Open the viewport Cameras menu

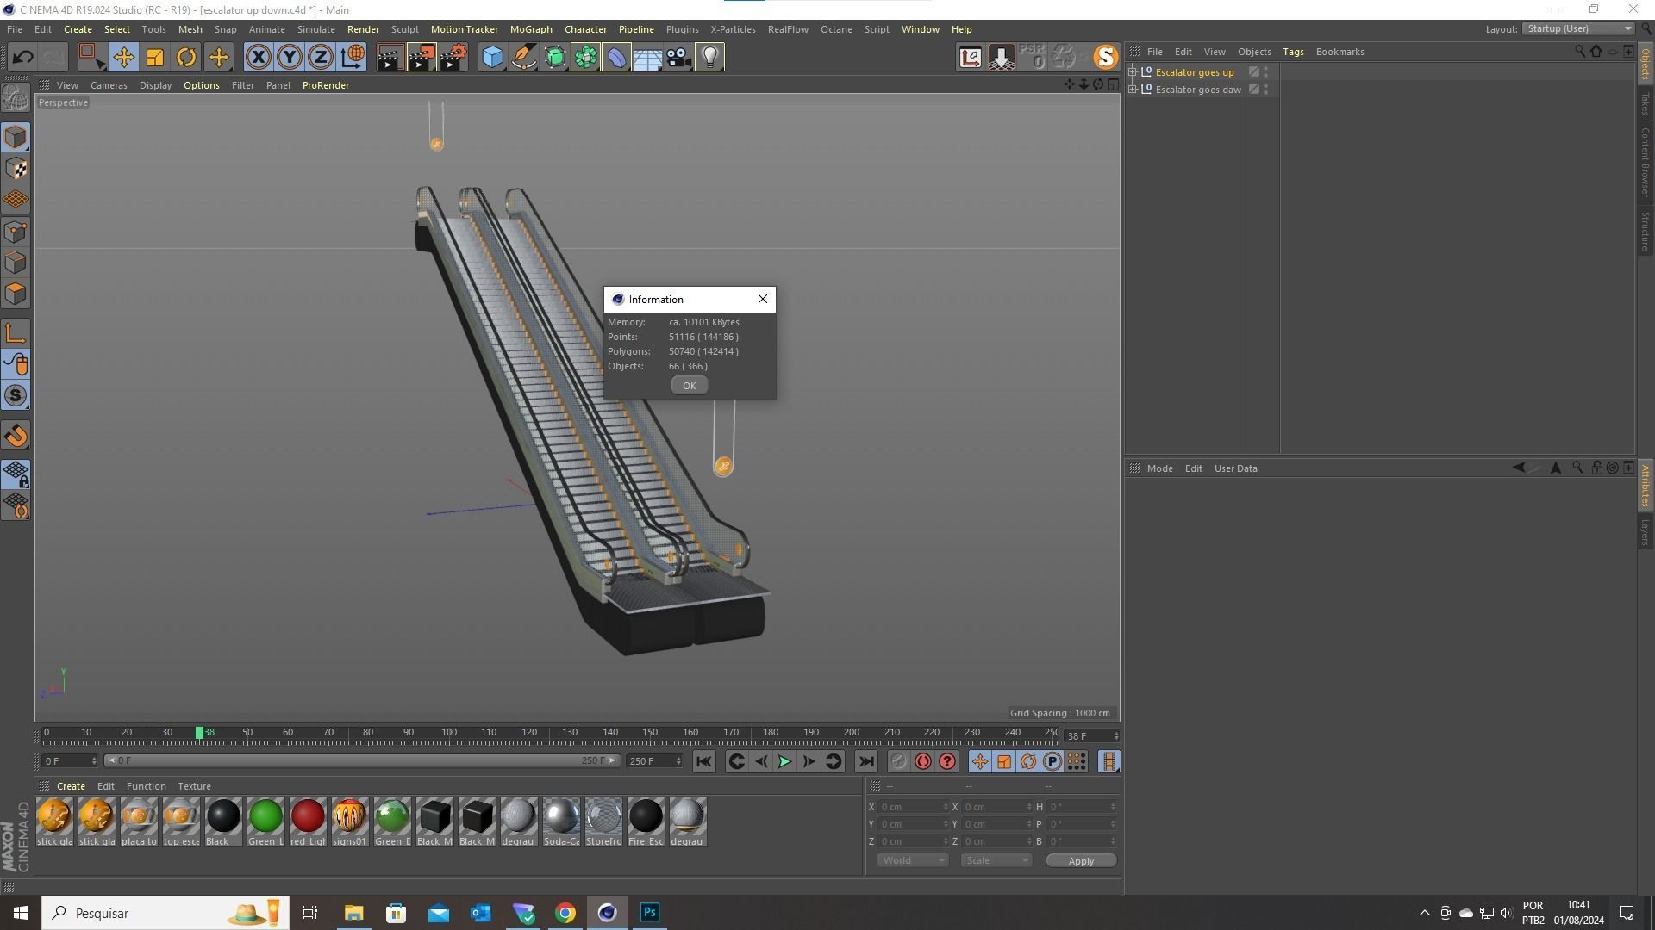pos(109,85)
